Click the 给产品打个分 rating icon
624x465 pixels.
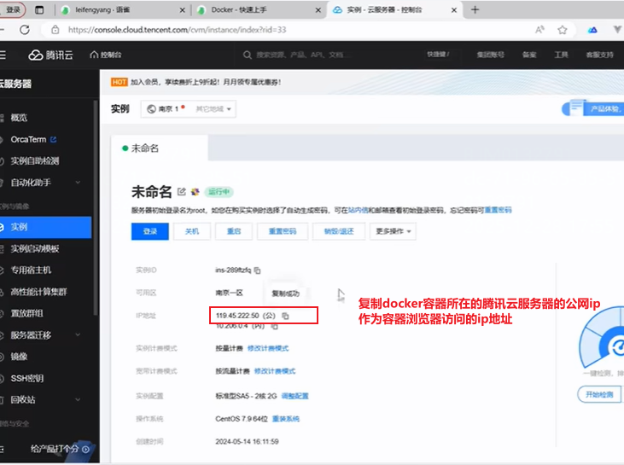(x=85, y=449)
